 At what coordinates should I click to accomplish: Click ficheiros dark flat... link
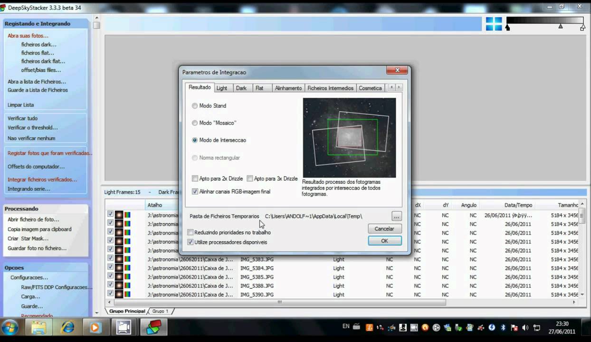click(x=43, y=61)
